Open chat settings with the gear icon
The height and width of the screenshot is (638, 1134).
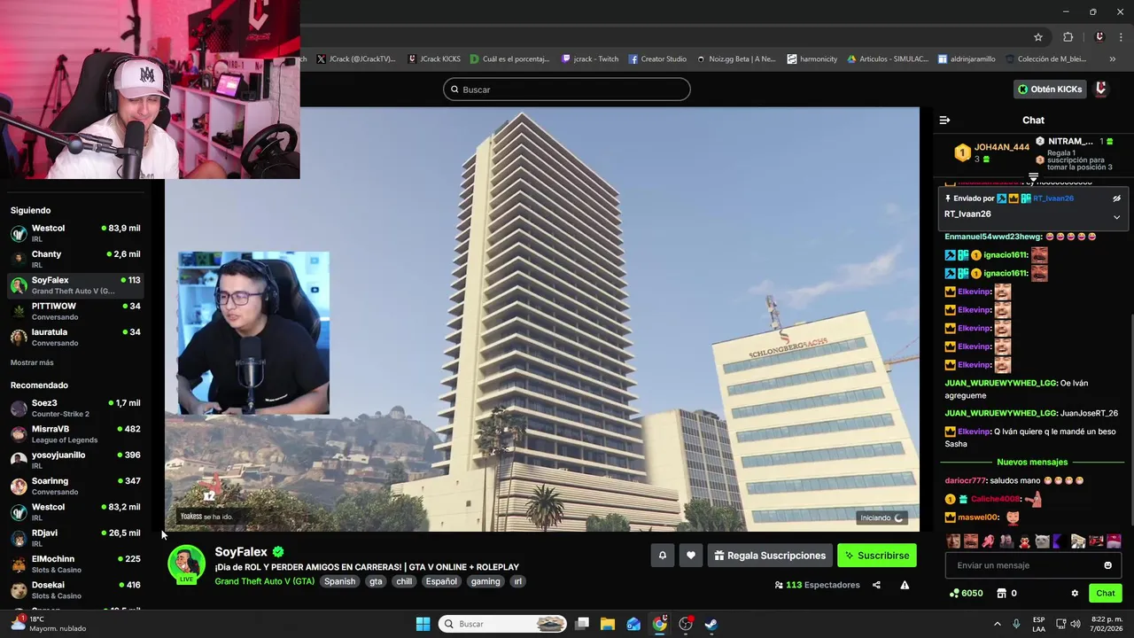1075,594
